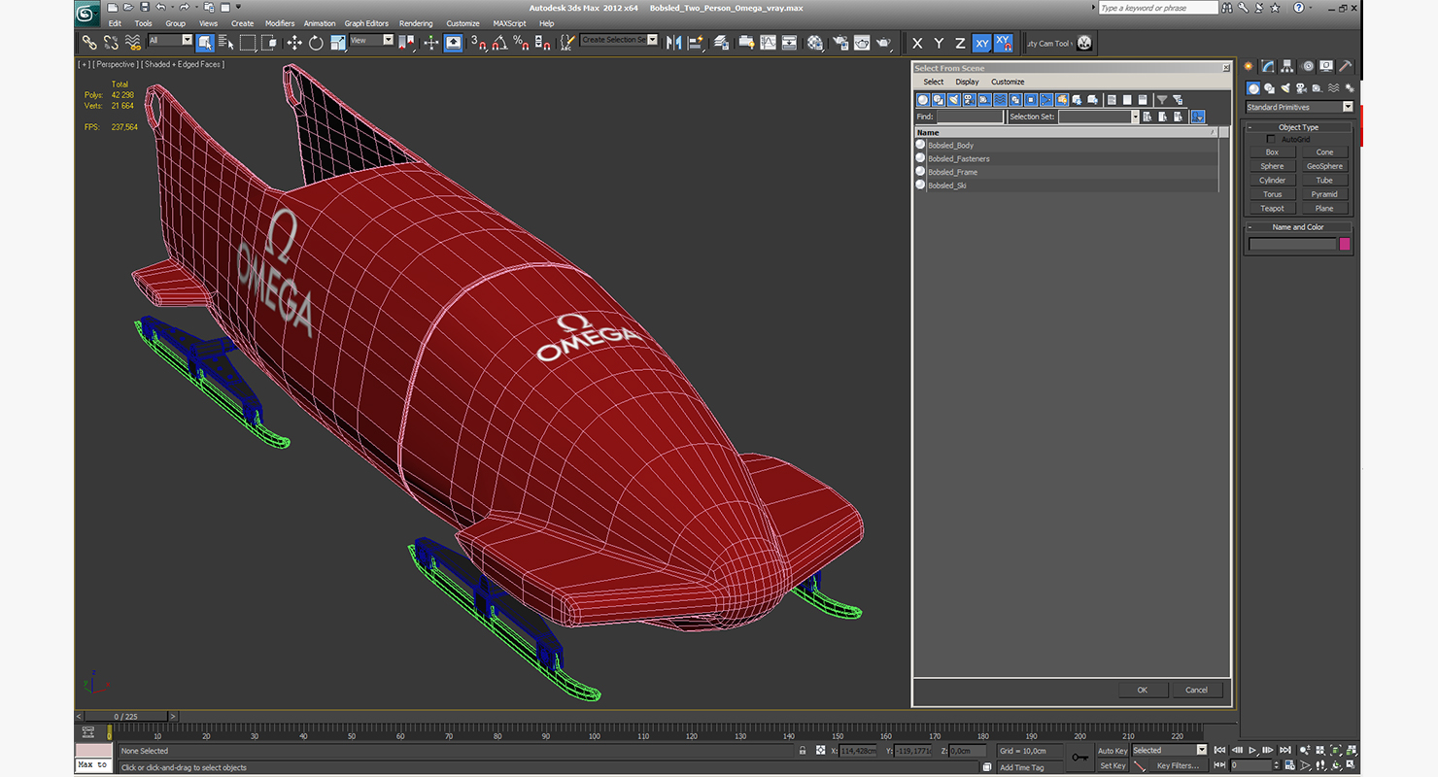Viewport: 1438px width, 777px height.
Task: Open the key filter Selected dropdown
Action: [1169, 751]
